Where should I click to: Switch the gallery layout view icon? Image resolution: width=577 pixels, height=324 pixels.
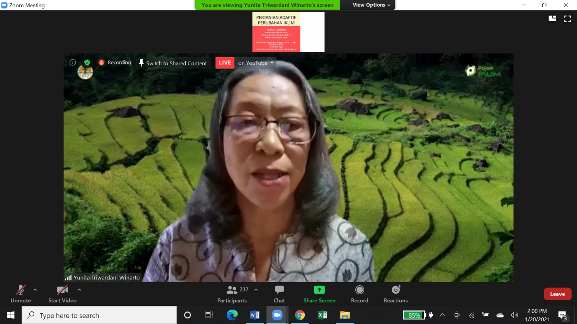[x=552, y=18]
